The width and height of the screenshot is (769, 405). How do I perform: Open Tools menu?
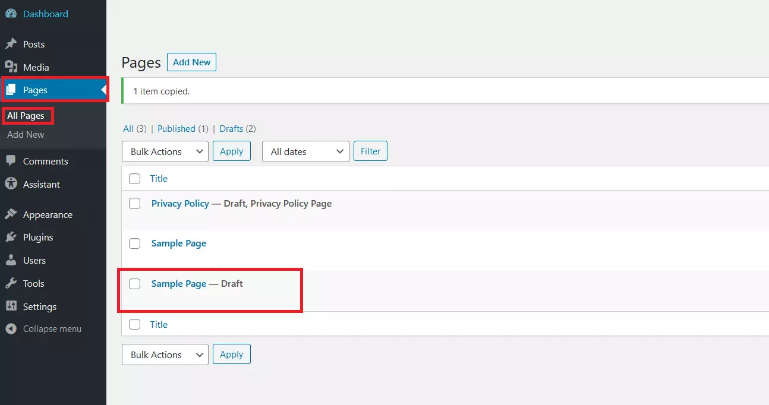pos(34,283)
